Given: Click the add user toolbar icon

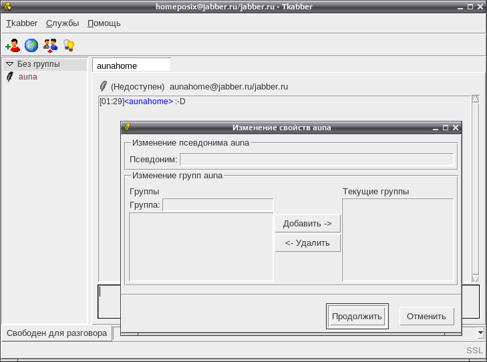Looking at the screenshot, I should click(13, 45).
